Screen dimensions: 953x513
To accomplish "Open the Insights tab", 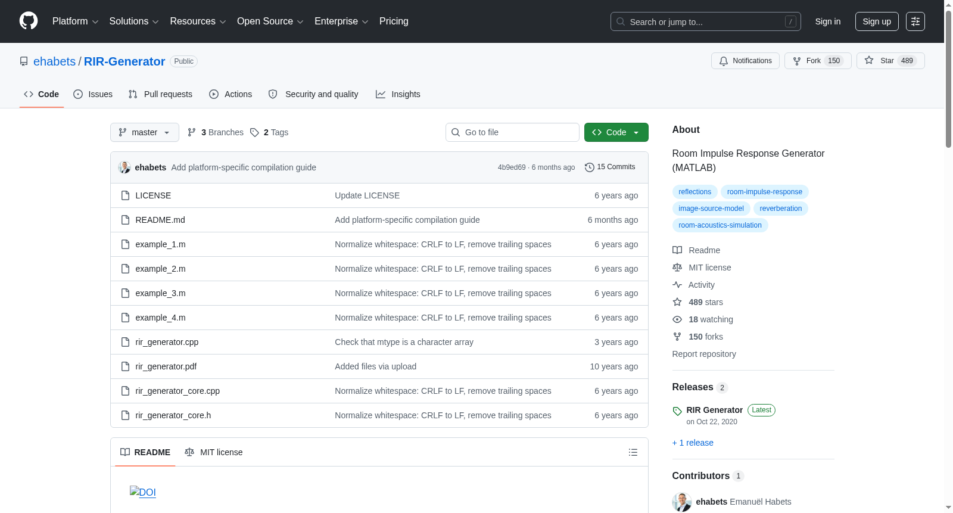I will click(x=398, y=94).
